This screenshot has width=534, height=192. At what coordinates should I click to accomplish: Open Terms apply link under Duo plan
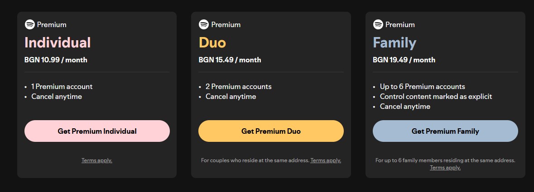point(326,160)
